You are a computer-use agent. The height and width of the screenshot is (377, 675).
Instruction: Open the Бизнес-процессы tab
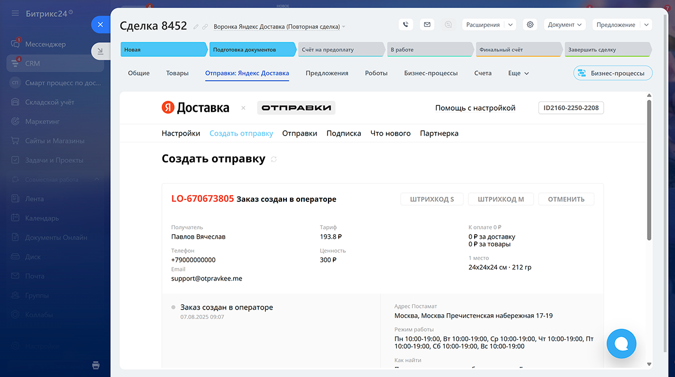431,73
